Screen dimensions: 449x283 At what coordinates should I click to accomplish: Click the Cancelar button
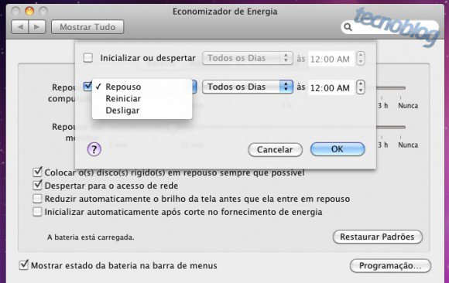[275, 150]
